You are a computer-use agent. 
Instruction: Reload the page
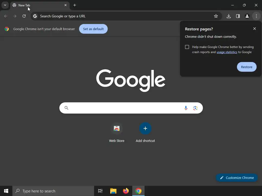(x=24, y=16)
